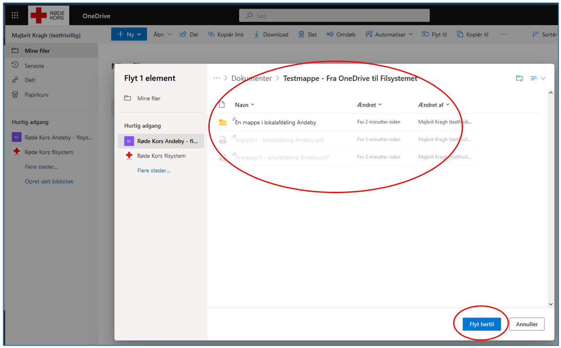Click the OneDrive title in header

pyautogui.click(x=96, y=16)
